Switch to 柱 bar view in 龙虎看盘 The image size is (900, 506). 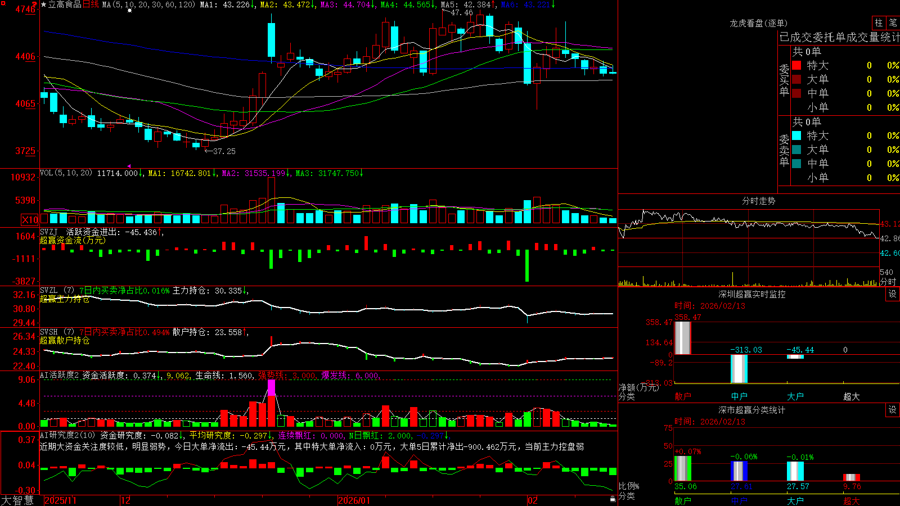pyautogui.click(x=879, y=22)
